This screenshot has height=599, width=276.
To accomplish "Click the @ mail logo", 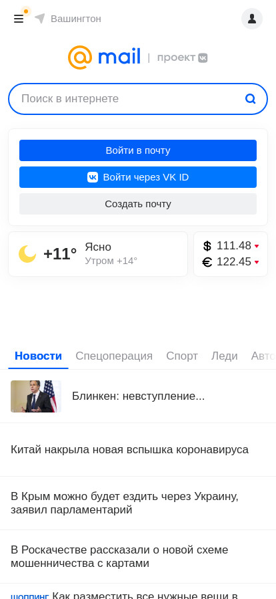I will pos(104,57).
